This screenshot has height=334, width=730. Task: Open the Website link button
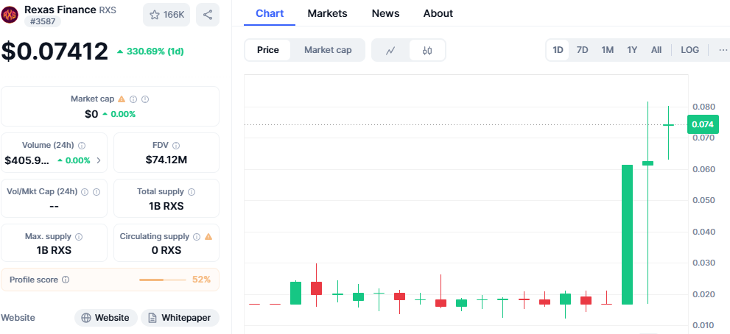click(105, 318)
